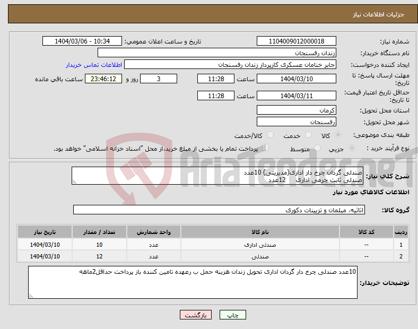This screenshot has height=329, width=418.
Task: Click the remaining days field showing 3
Action: point(159,79)
